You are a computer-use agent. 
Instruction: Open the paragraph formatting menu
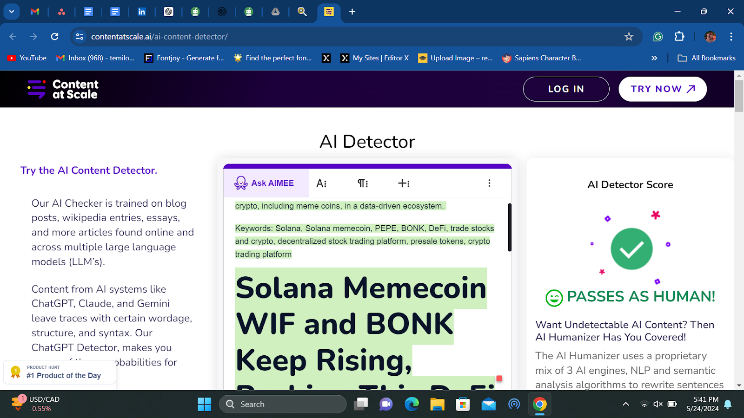[363, 183]
